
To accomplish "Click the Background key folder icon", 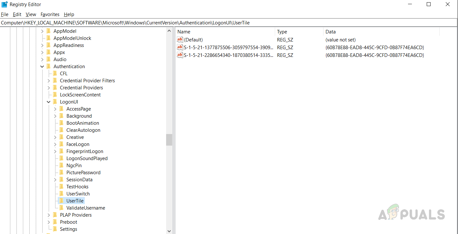I will (x=62, y=116).
